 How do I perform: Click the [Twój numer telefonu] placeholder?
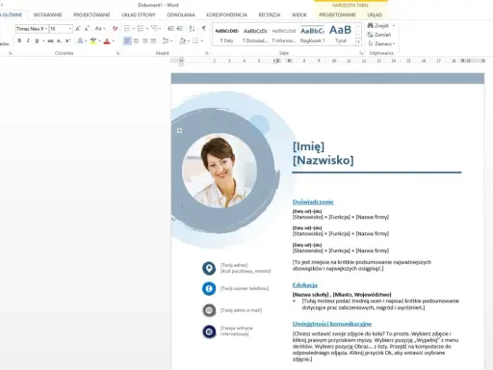coord(245,288)
